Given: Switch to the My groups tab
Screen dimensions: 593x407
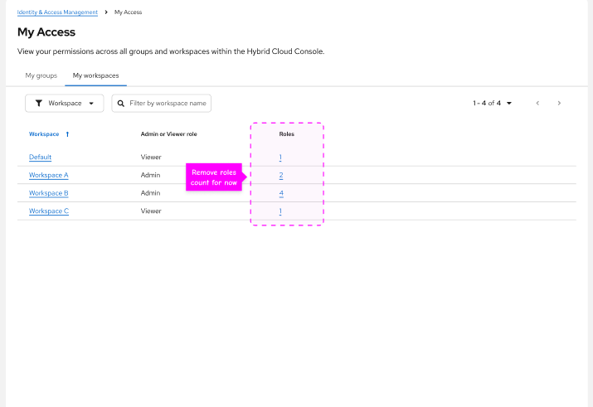Looking at the screenshot, I should [x=41, y=75].
